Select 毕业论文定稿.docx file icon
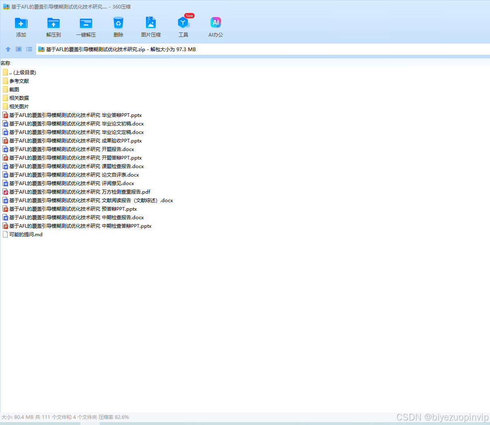Image resolution: width=490 pixels, height=425 pixels. click(x=5, y=132)
